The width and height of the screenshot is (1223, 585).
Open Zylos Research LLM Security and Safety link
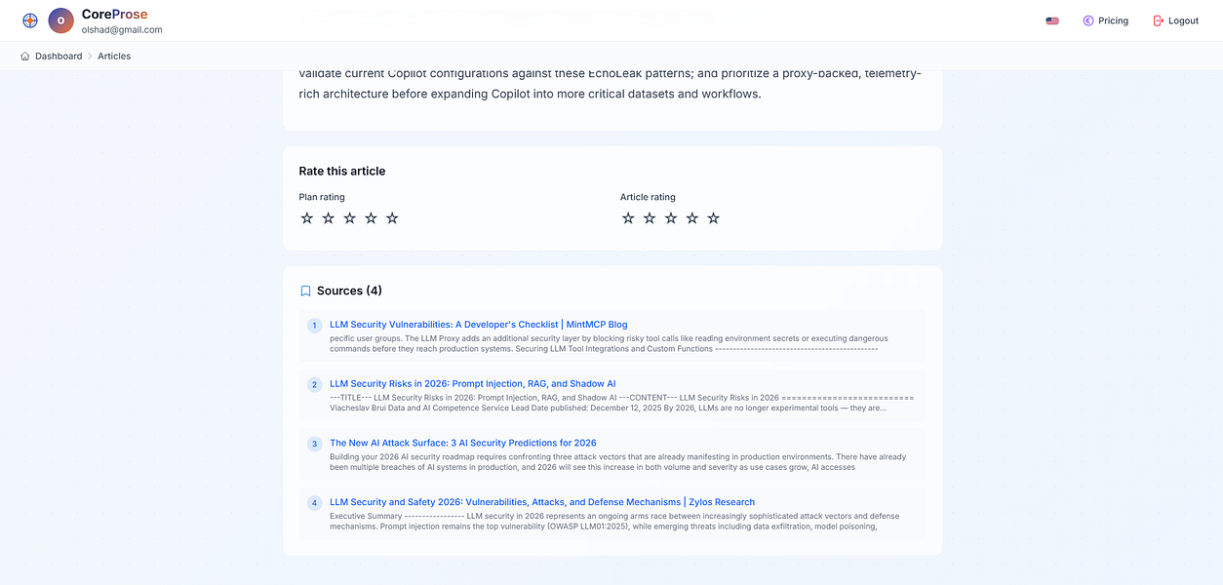pos(541,502)
